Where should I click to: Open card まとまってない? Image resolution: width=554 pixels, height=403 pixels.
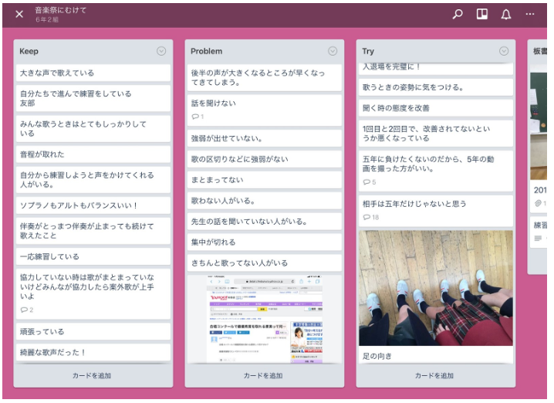tap(265, 180)
